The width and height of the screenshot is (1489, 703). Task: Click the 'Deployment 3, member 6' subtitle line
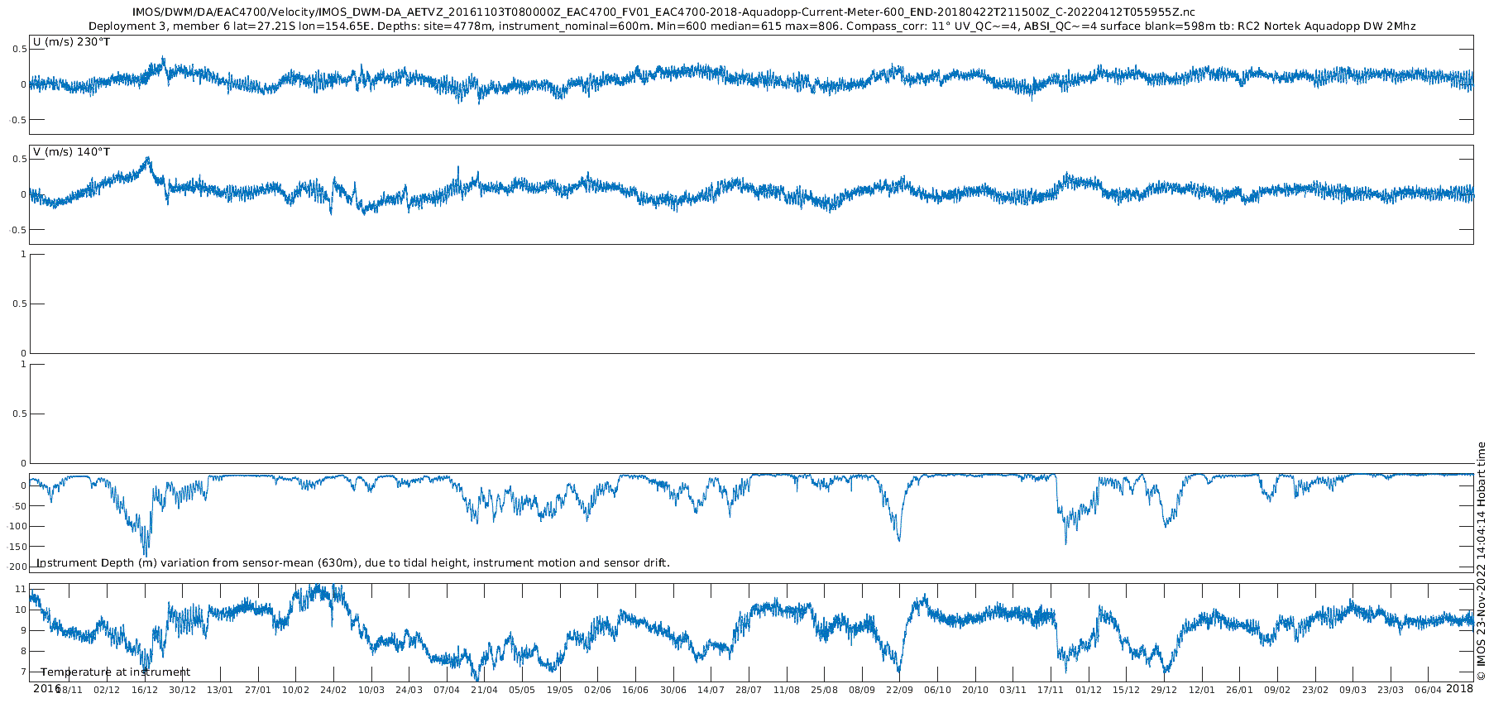click(x=752, y=26)
